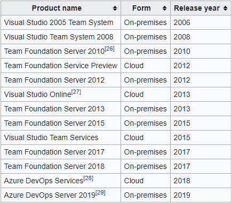This screenshot has width=232, height=203.
Task: Select the Visual Studio Team Services cell
Action: (x=61, y=137)
